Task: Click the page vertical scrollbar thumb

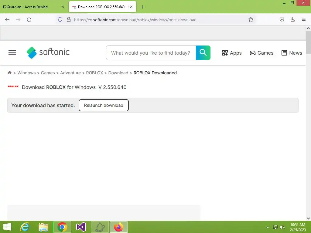Action: (308, 42)
